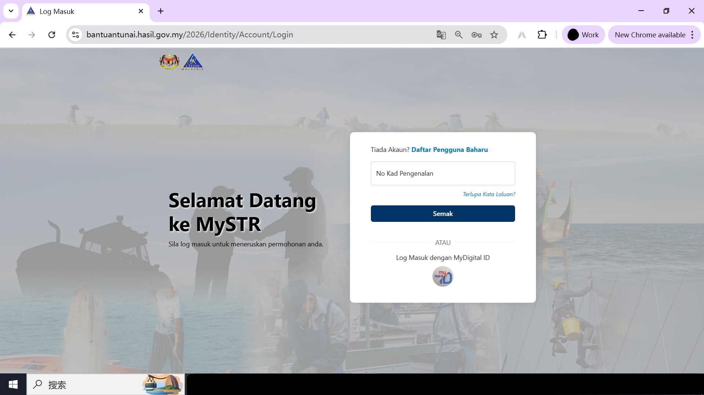Viewport: 704px width, 395px height.
Task: Click the Log Masuk dengan MyDigital ID text
Action: tap(443, 258)
